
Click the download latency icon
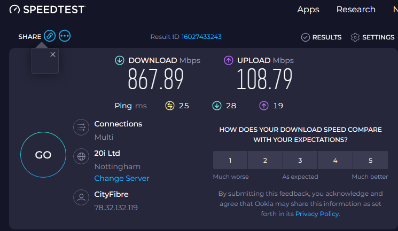(x=217, y=106)
